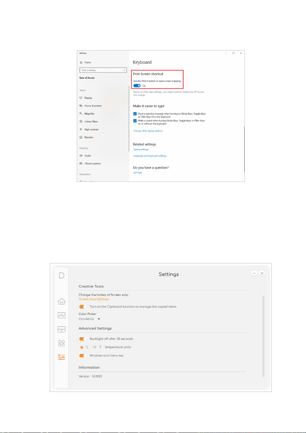Click the curve graph icon in the sidebar
Viewport: 306px width, 433px height.
pyautogui.click(x=61, y=315)
